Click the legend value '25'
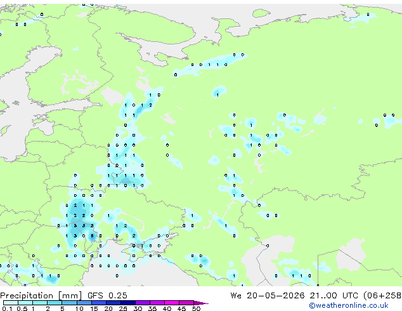Screen dimensions: 402x311 click(x=123, y=308)
